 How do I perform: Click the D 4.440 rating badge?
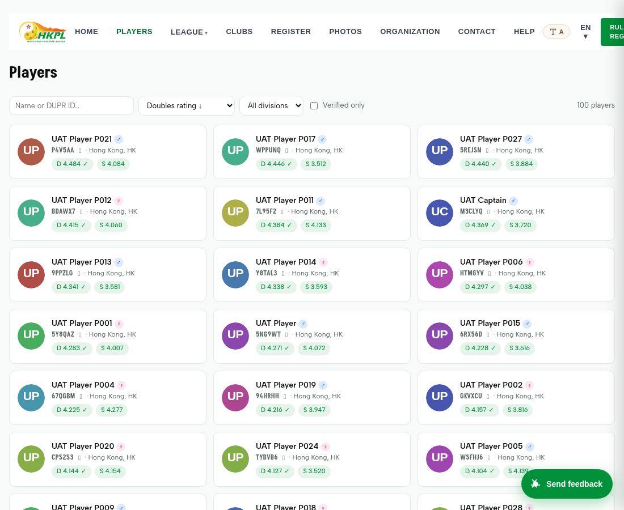click(480, 164)
